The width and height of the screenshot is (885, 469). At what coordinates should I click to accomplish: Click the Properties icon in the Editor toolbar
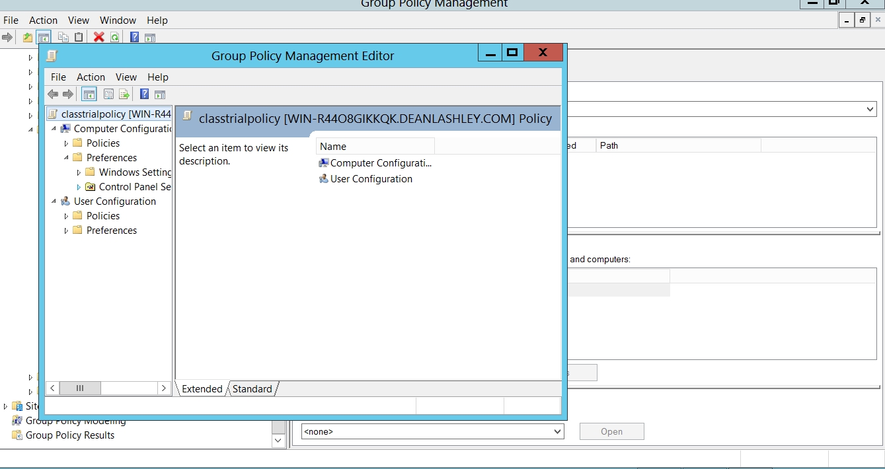pyautogui.click(x=108, y=94)
